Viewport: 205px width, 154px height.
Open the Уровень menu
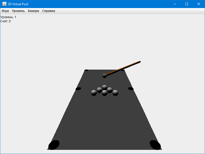[x=18, y=11]
